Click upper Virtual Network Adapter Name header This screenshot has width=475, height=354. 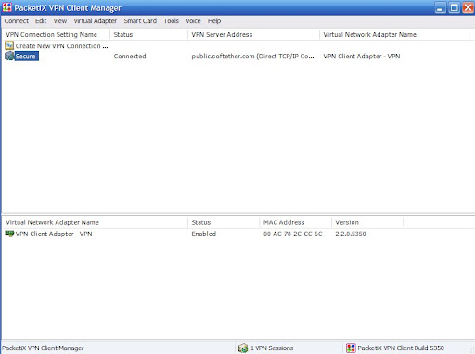394,34
